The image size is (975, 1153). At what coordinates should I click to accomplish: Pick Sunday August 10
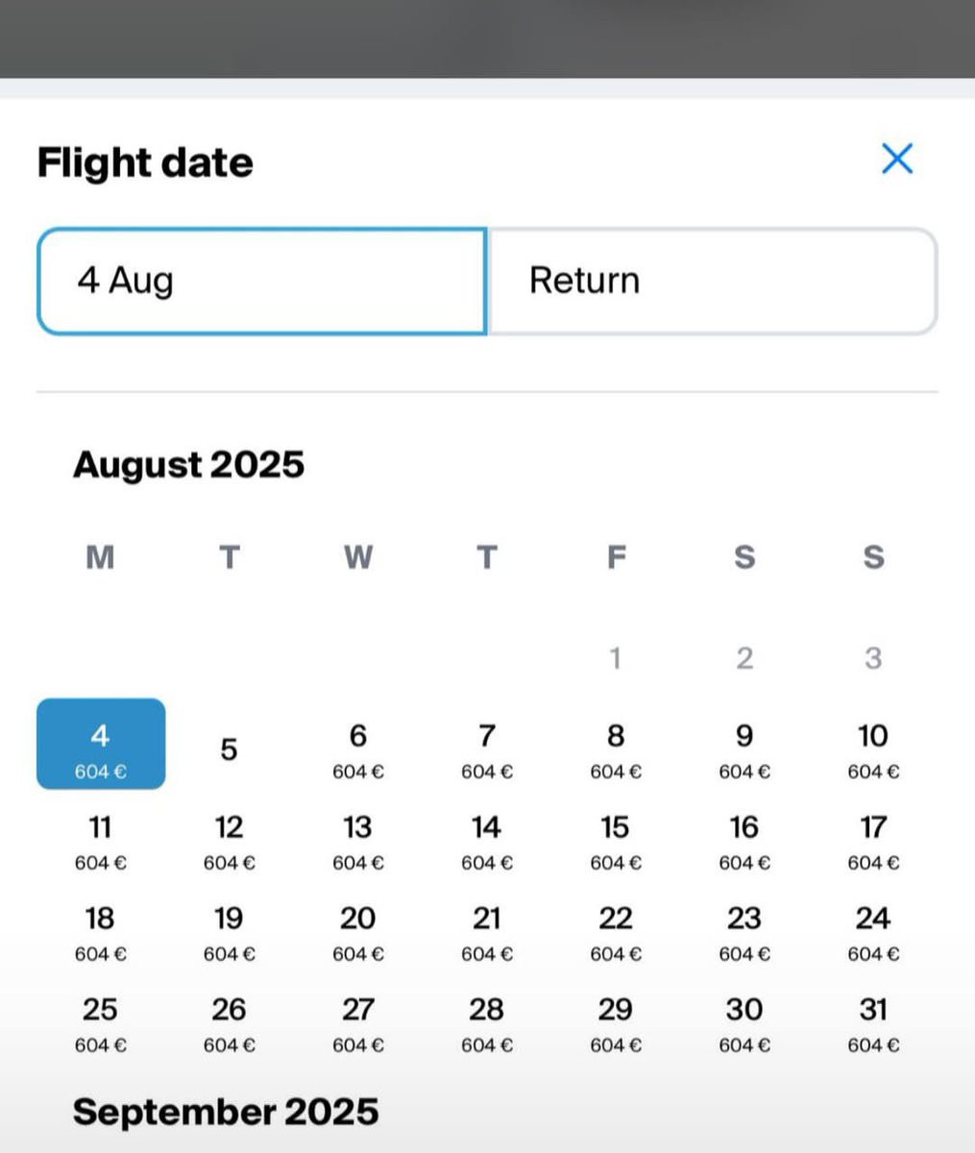[873, 749]
